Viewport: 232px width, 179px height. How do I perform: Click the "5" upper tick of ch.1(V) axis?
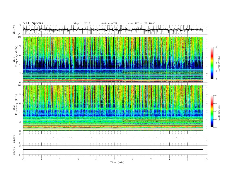click(20, 25)
